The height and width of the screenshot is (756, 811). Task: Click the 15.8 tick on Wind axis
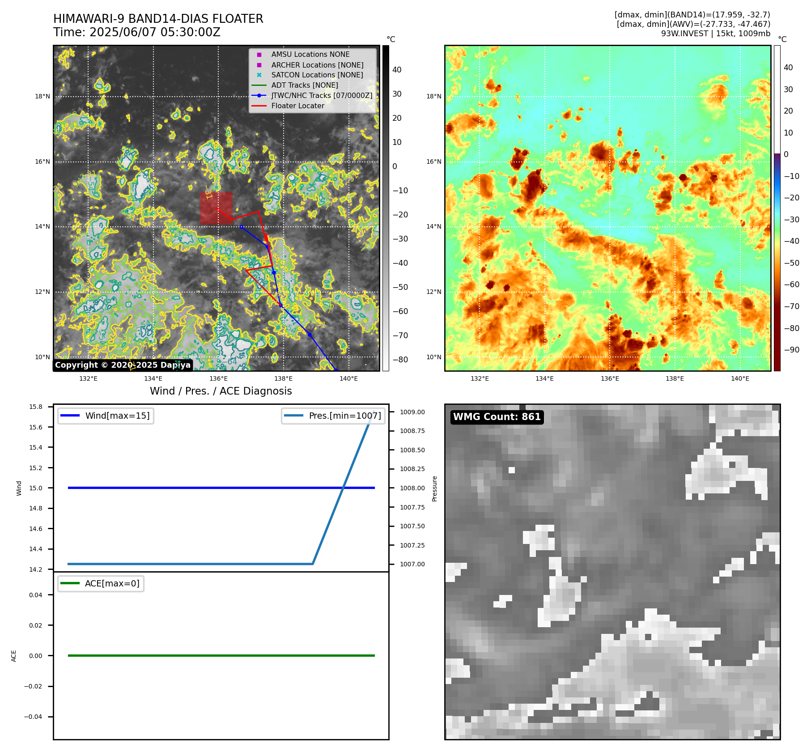[36, 407]
